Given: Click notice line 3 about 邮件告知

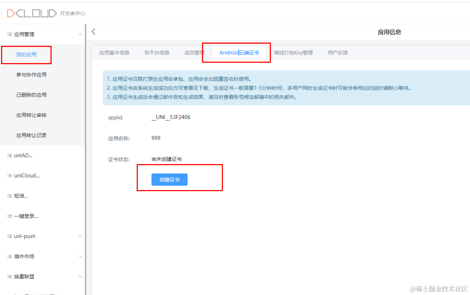Looking at the screenshot, I should pos(202,97).
